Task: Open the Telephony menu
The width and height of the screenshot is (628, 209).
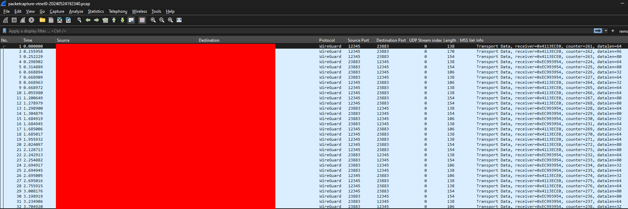Action: 118,11
